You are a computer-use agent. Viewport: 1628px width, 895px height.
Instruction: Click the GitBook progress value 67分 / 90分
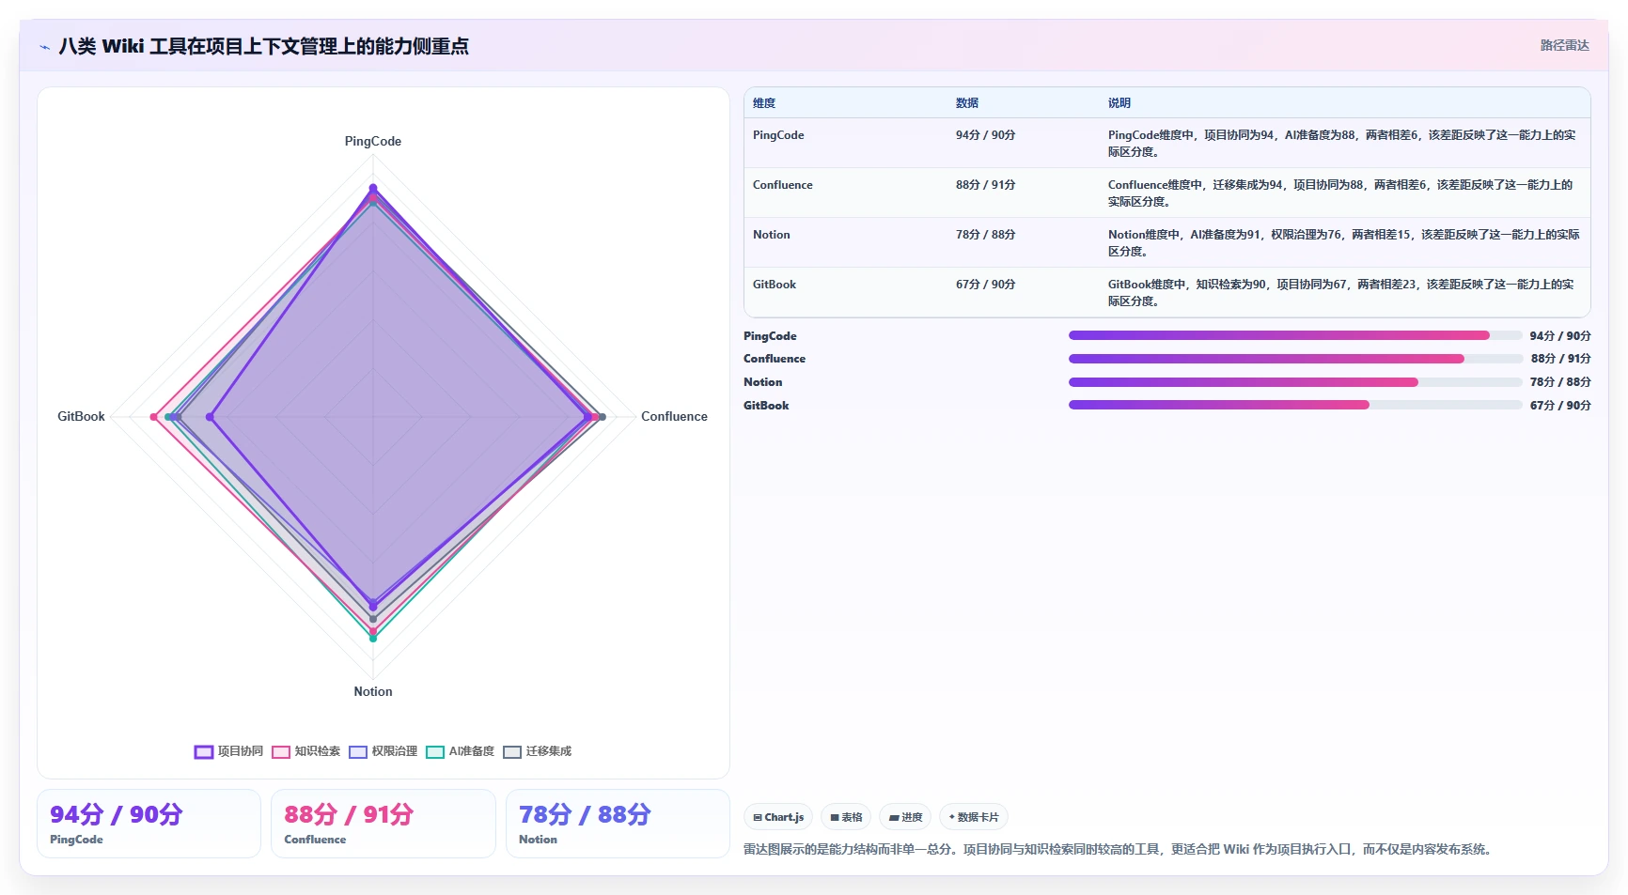coord(1560,406)
